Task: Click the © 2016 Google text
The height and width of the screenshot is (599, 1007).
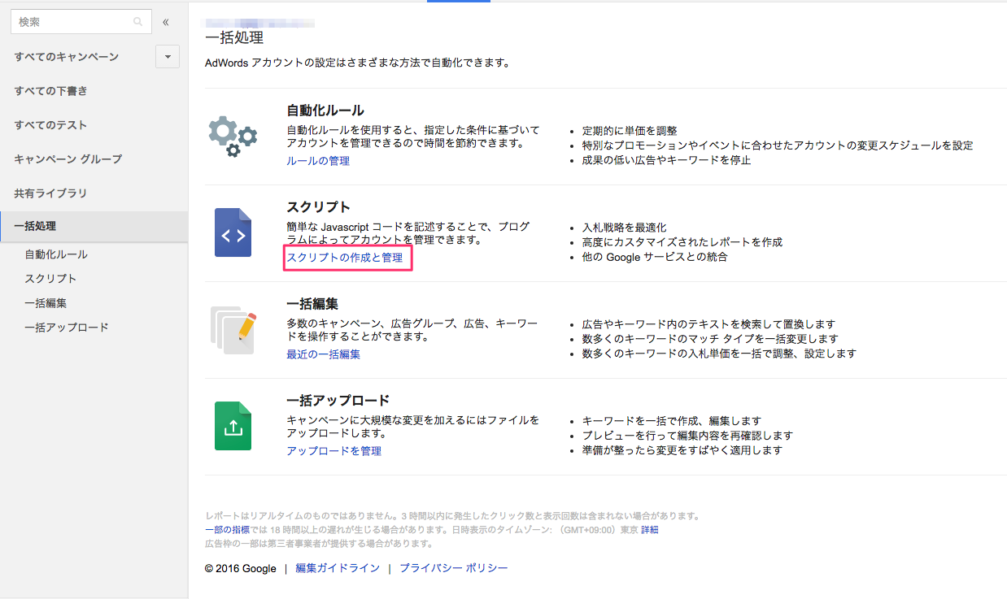Action: tap(241, 568)
